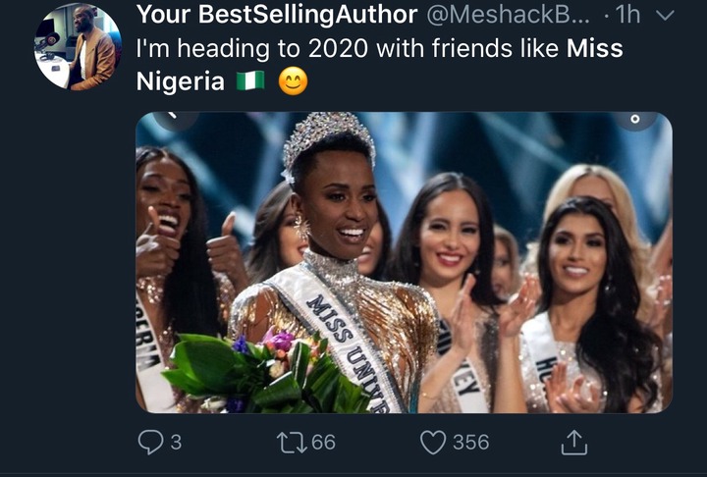This screenshot has width=707, height=477.
Task: View the 356 likes count
Action: 470,443
